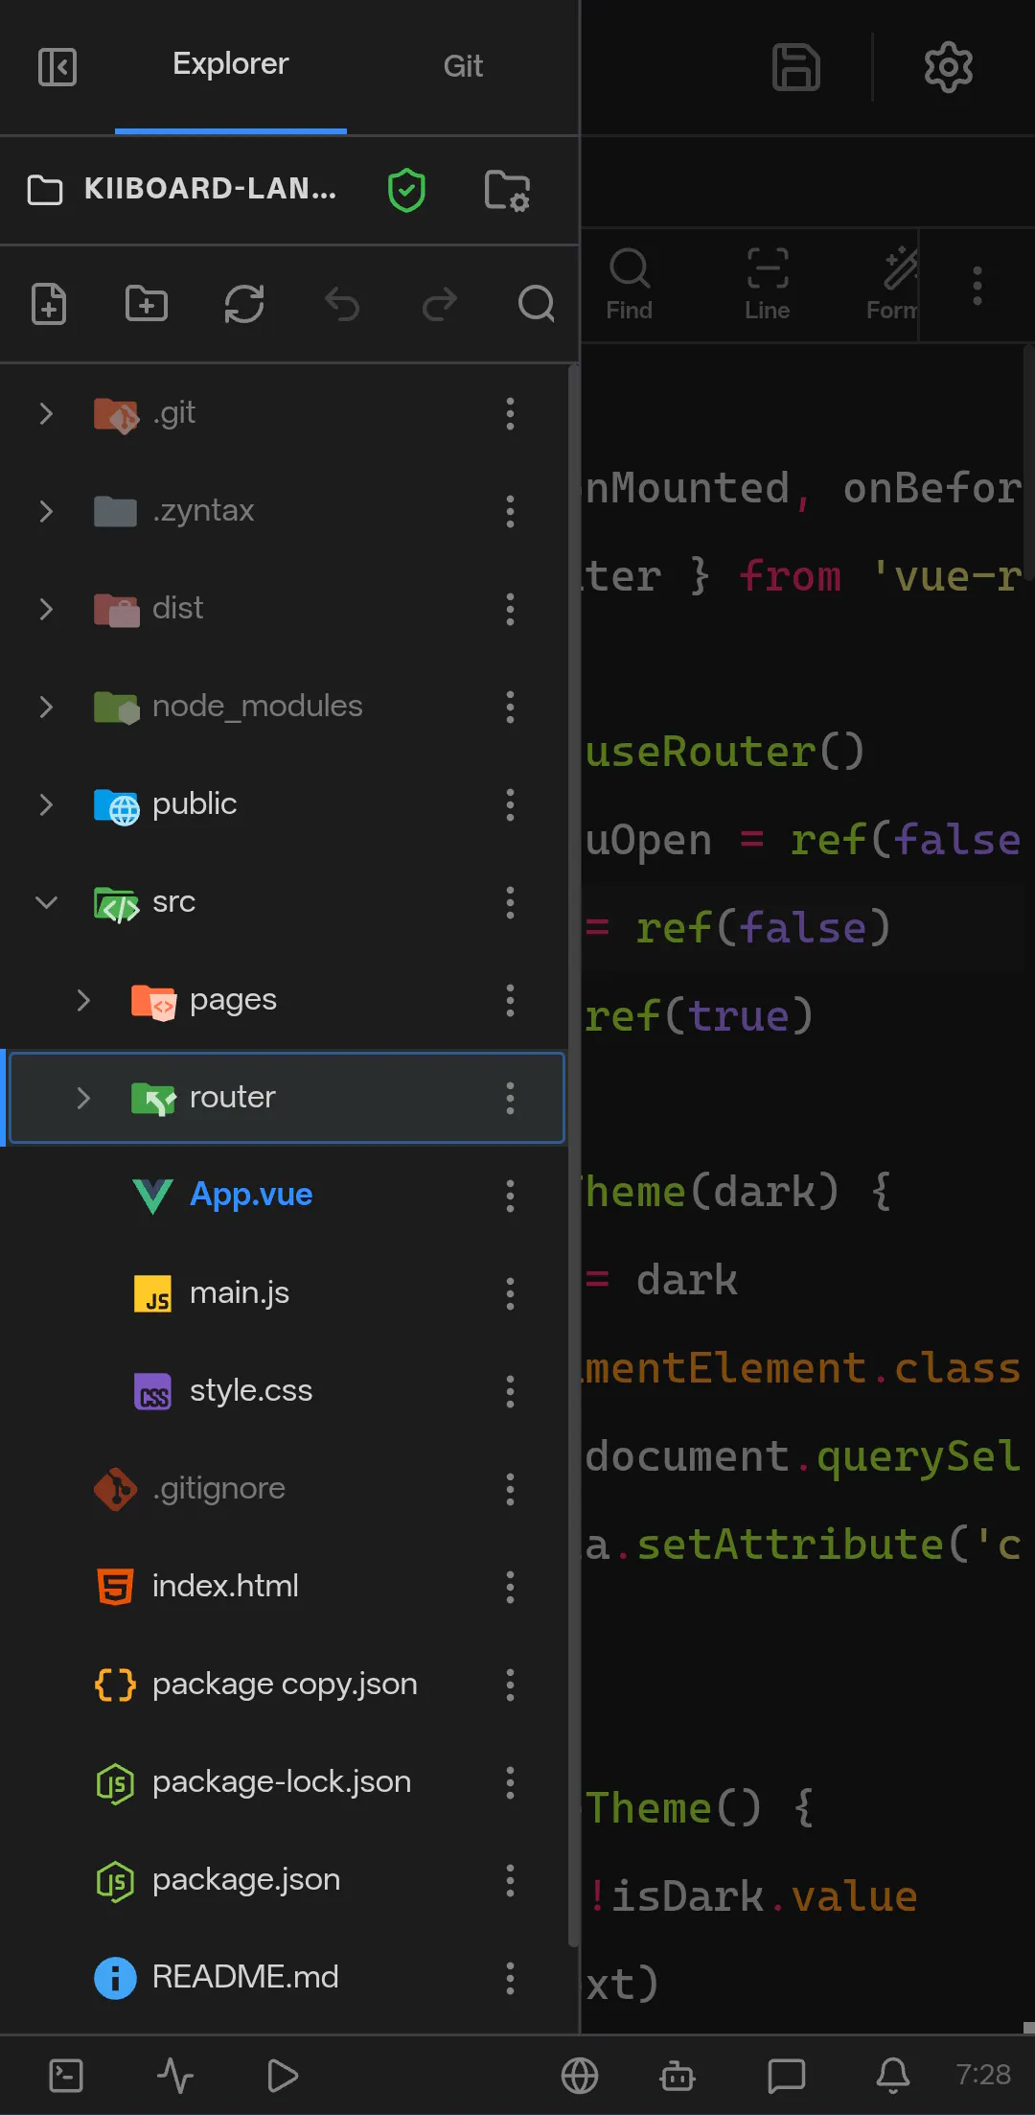Expand the node_modules folder
The height and width of the screenshot is (2115, 1035).
(46, 707)
